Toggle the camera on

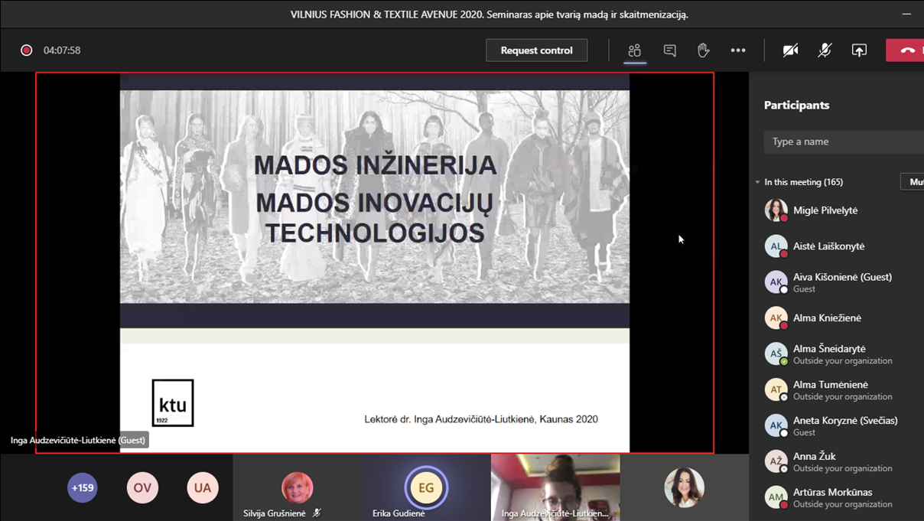(790, 50)
